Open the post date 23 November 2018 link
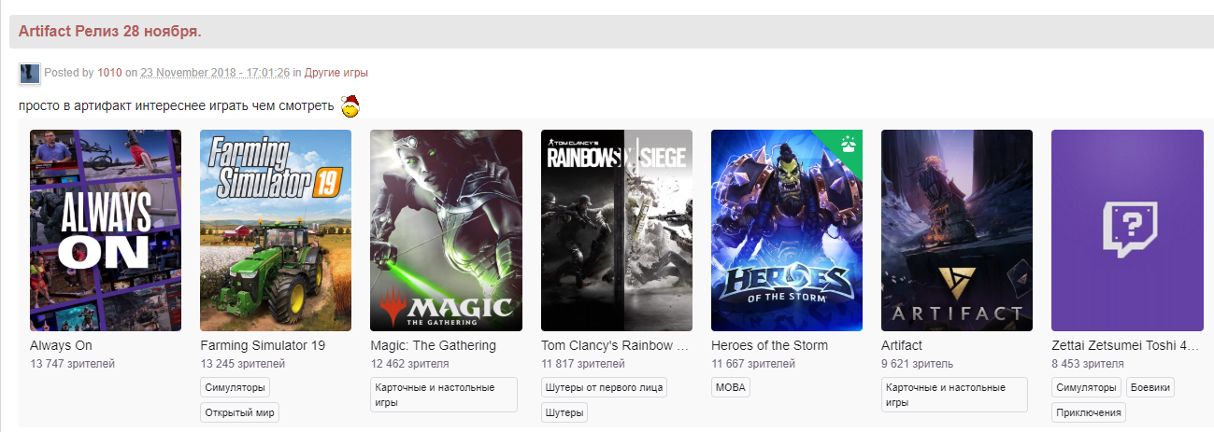The width and height of the screenshot is (1214, 432). click(x=215, y=73)
